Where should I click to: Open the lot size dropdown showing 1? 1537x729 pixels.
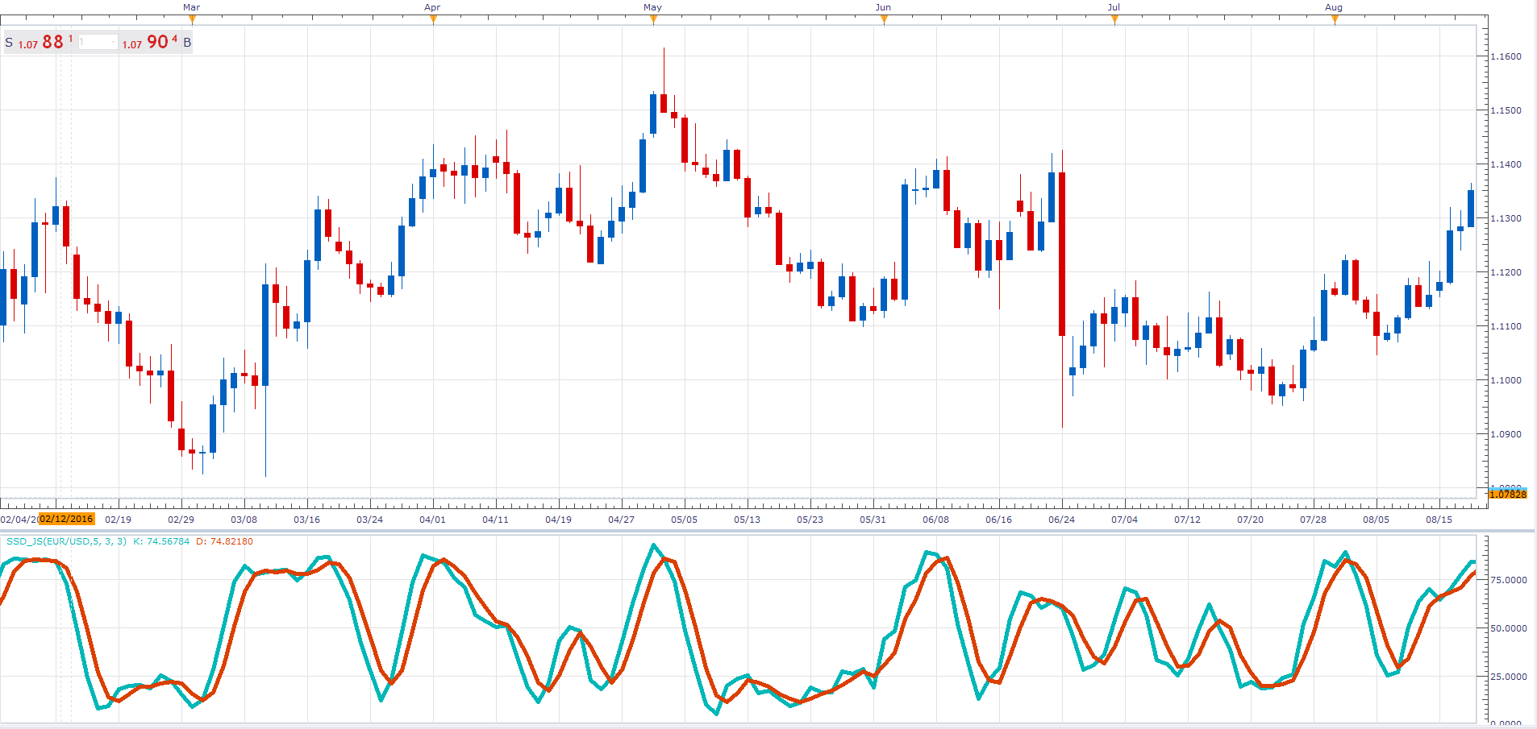(98, 42)
